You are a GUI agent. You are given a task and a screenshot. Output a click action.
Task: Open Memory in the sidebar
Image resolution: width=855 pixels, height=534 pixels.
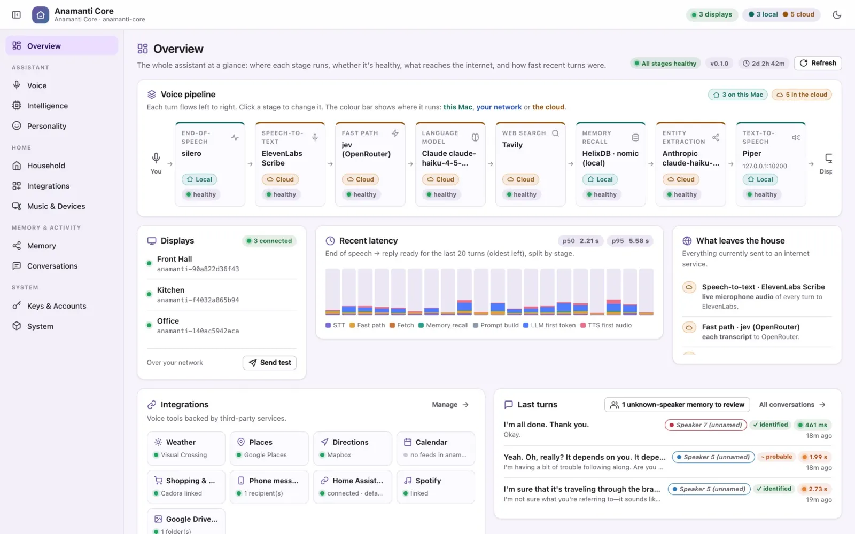pos(62,246)
